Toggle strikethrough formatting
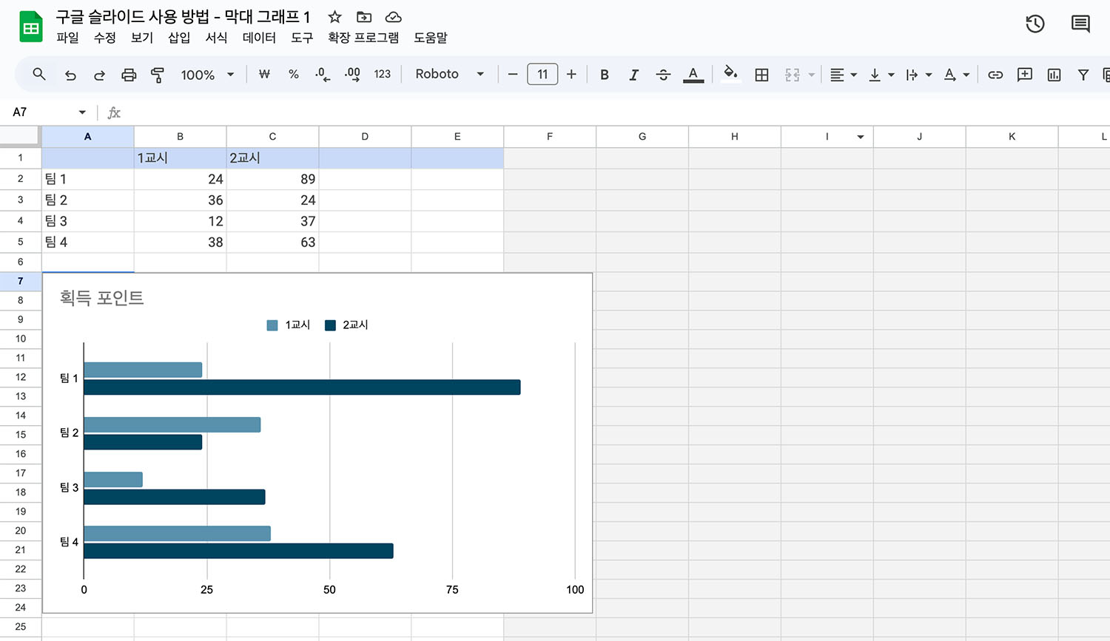 663,75
